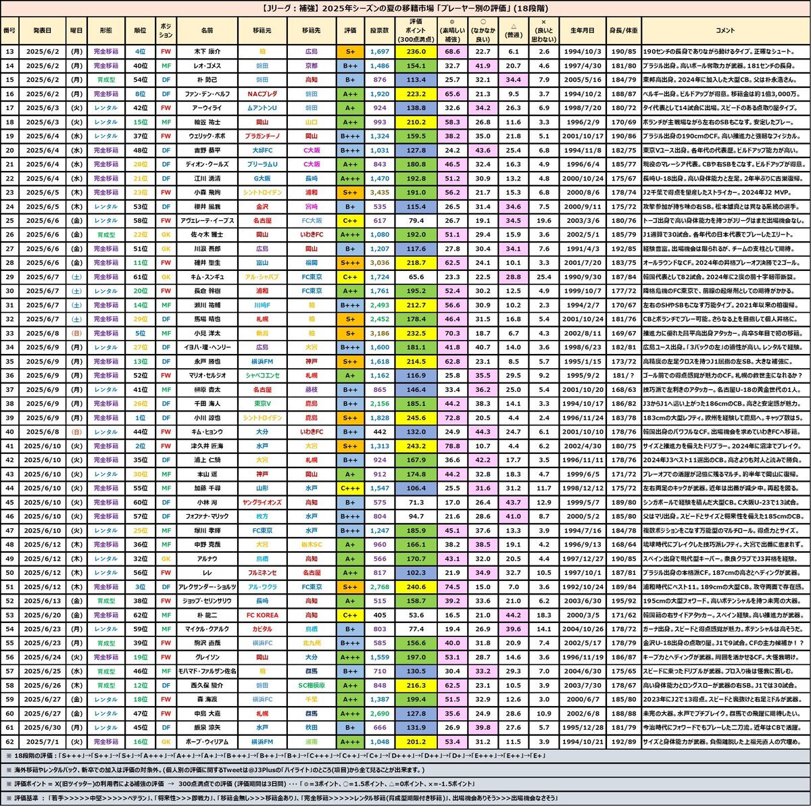Screen dimensions: 811x806
Task: Select player name 'アーウィライ'
Action: tap(207, 107)
